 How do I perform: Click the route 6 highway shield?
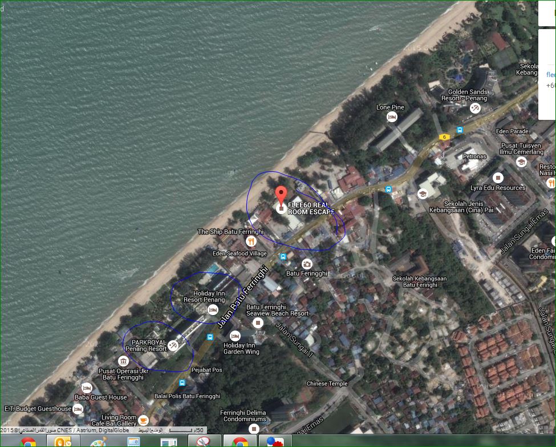[x=444, y=136]
